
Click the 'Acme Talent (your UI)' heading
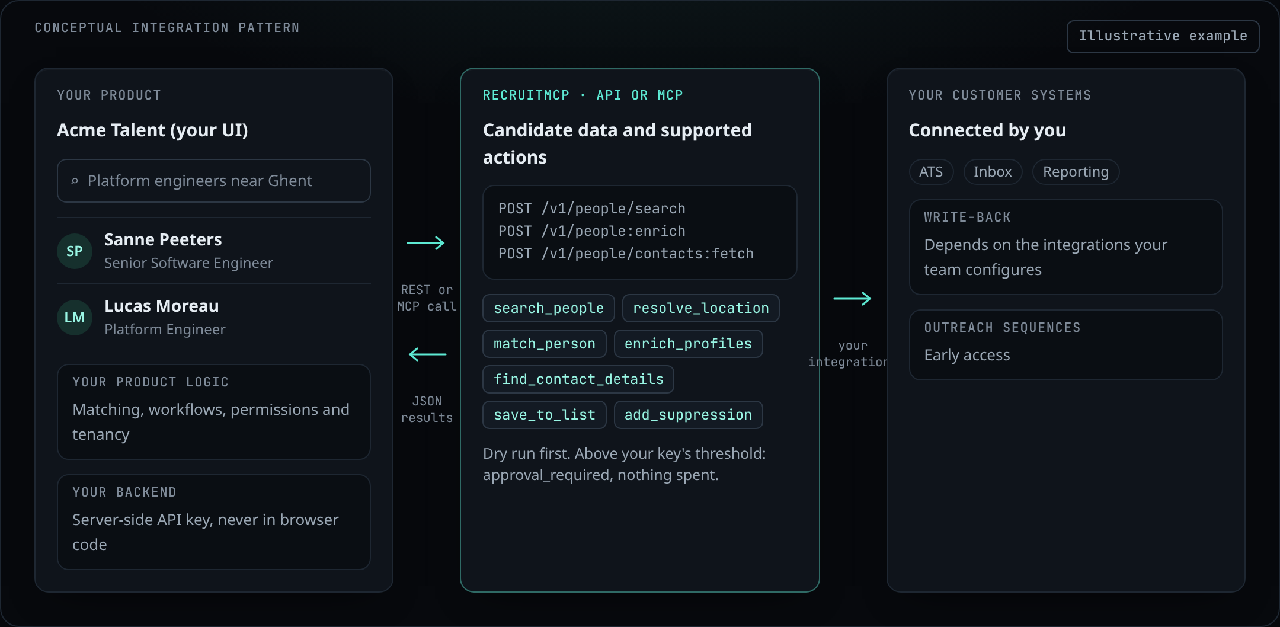tap(152, 130)
